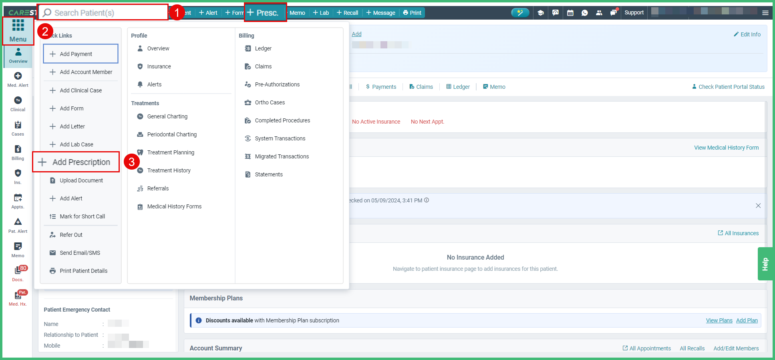Click Check Patient Portal Status
The width and height of the screenshot is (775, 360).
(x=728, y=86)
